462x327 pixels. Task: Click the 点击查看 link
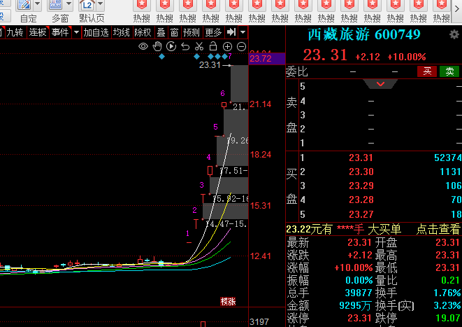click(438, 229)
